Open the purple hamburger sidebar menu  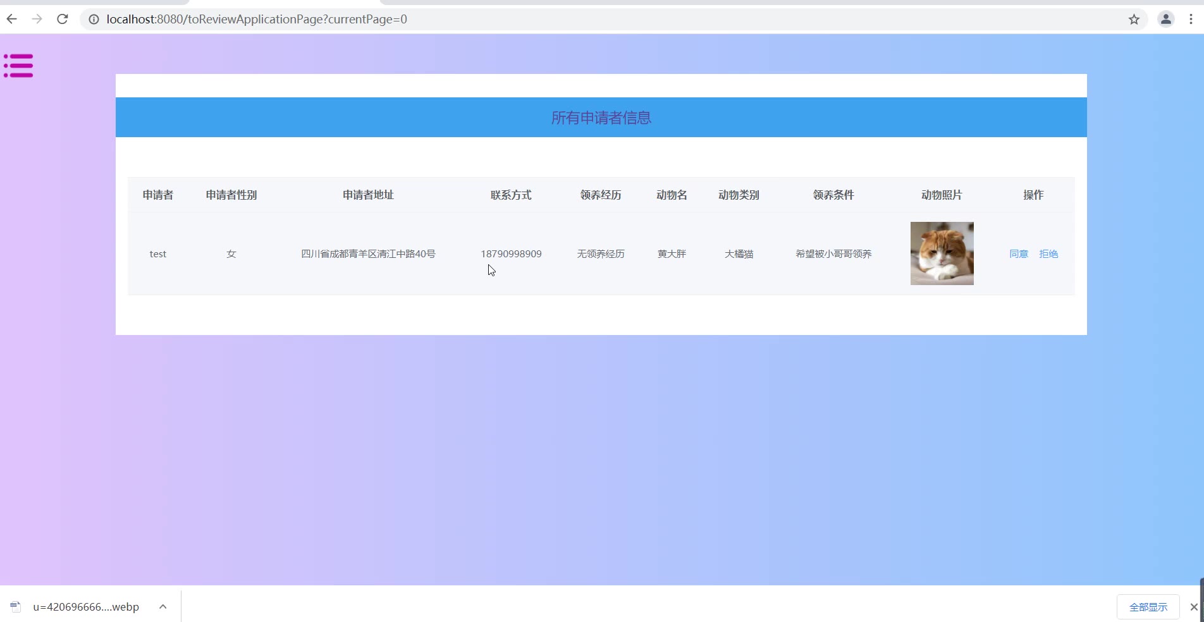click(x=18, y=66)
